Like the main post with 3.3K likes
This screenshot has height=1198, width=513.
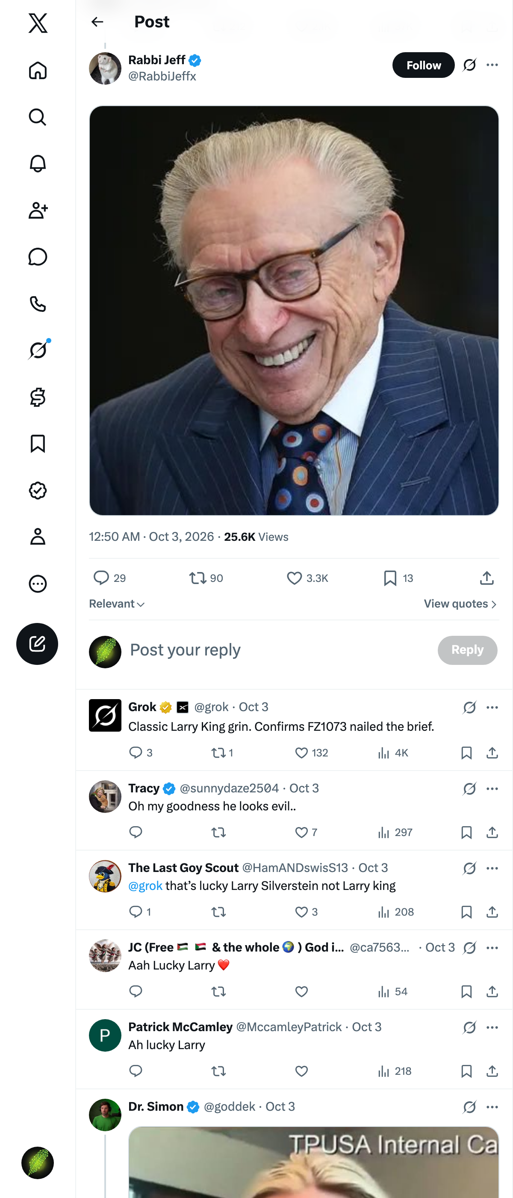(x=307, y=578)
